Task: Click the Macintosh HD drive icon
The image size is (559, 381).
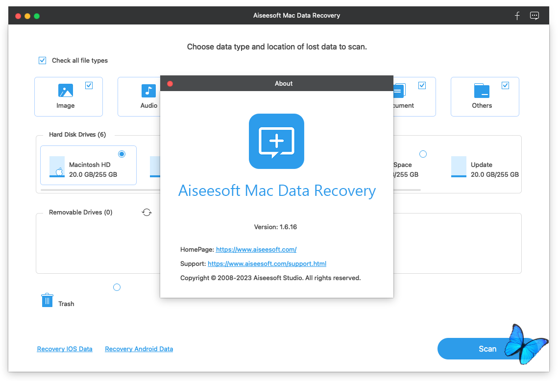Action: tap(57, 167)
